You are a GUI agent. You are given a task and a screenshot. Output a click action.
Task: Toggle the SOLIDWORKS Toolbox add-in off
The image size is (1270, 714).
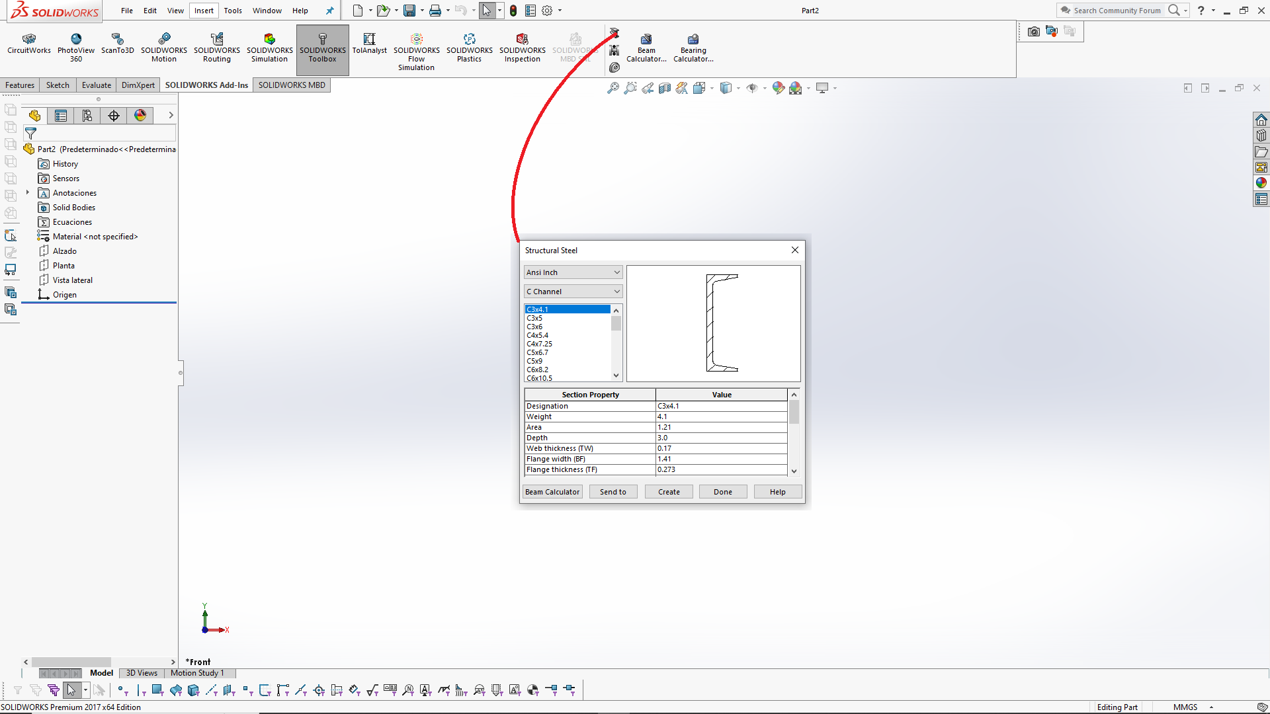click(x=322, y=46)
